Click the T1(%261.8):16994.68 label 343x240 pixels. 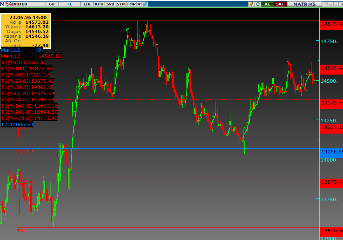pyautogui.click(x=29, y=112)
